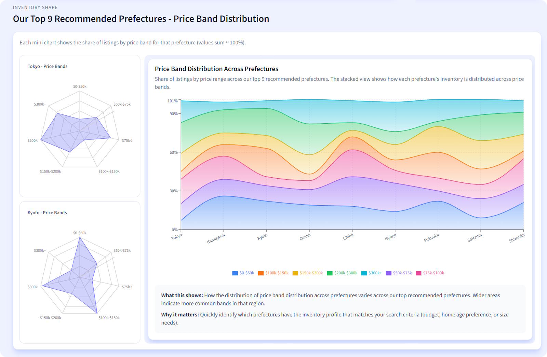Screen dimensions: 547x357
Task: Click the yellow $150k-$200k legend swatch
Action: click(295, 273)
